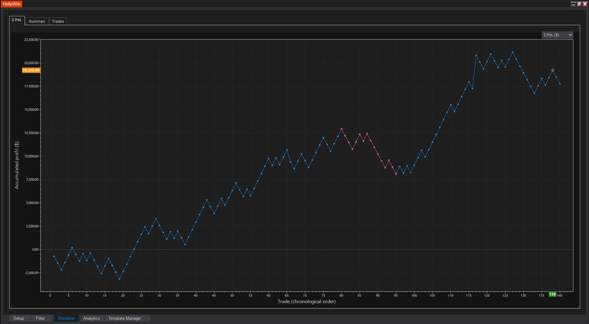This screenshot has width=589, height=324.
Task: Switch to the Summary tab
Action: [x=37, y=21]
